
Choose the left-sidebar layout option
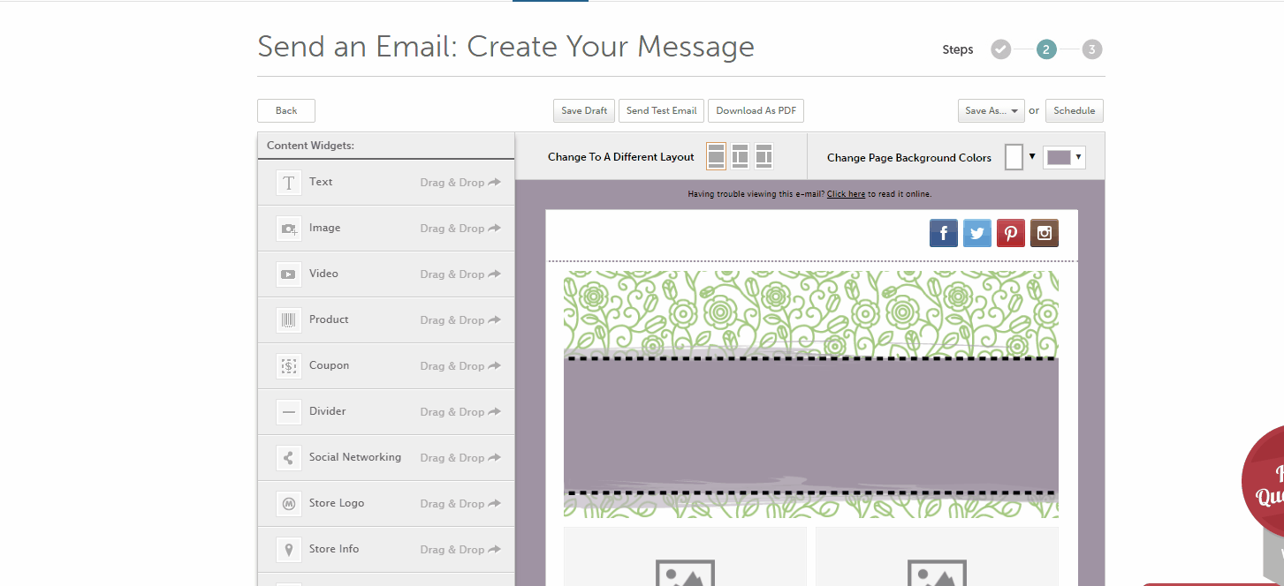741,157
